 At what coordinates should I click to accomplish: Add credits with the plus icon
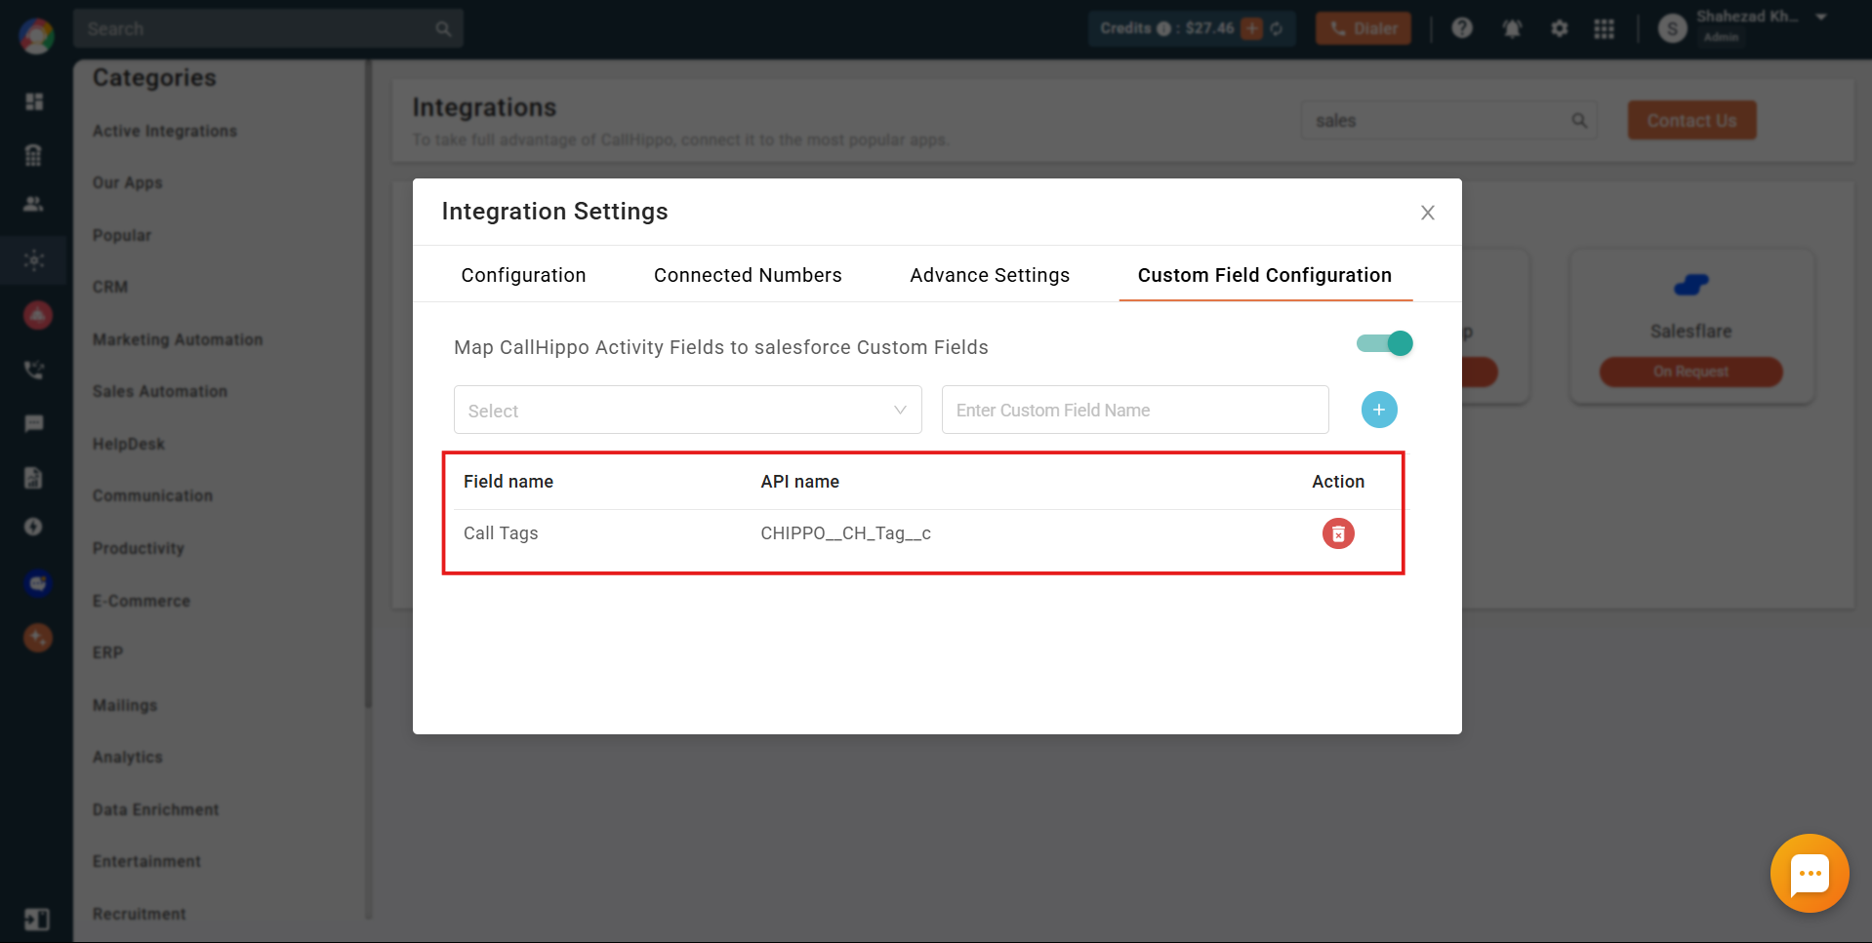pyautogui.click(x=1251, y=28)
